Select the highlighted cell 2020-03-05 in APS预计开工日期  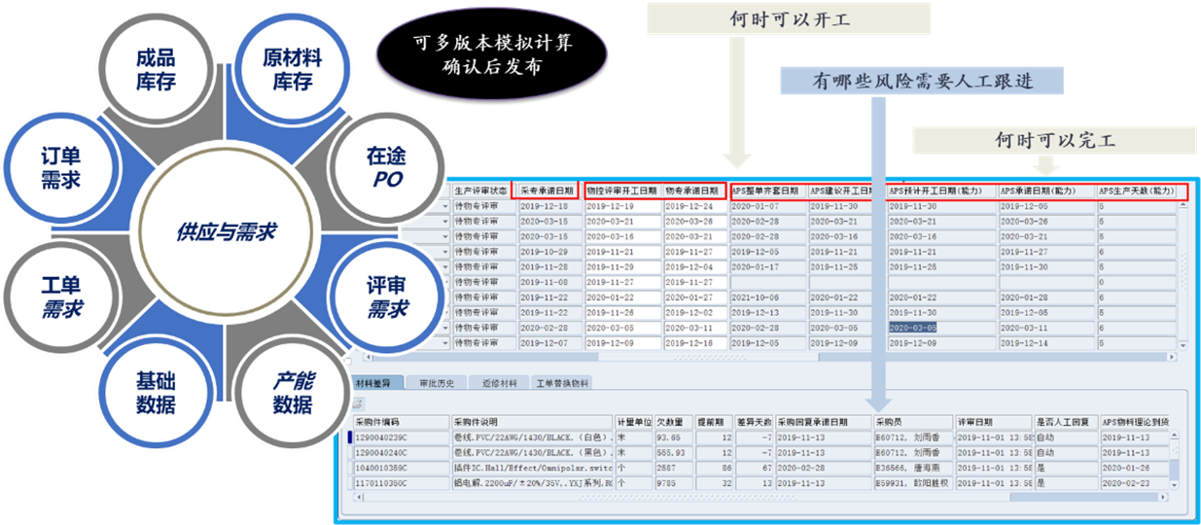click(x=942, y=328)
